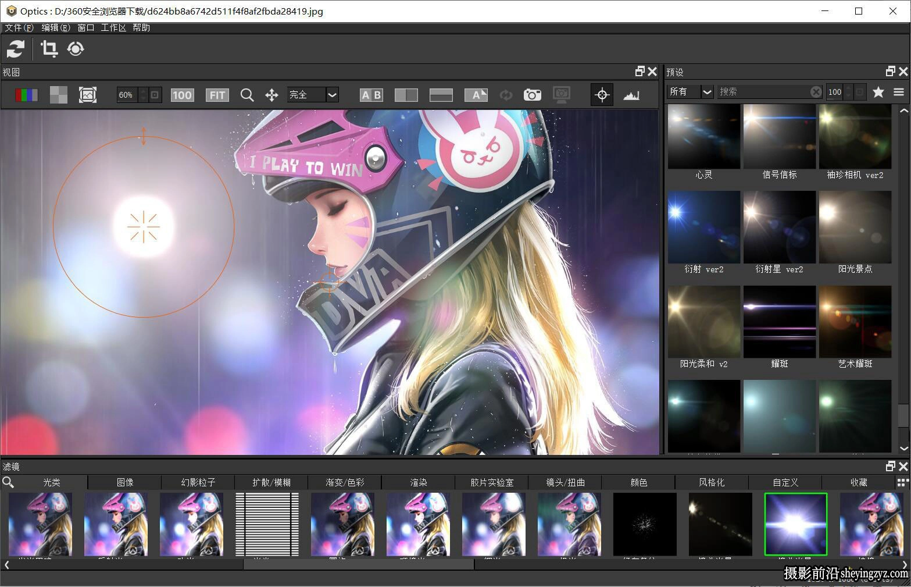The width and height of the screenshot is (911, 587).
Task: Undock the 视图 panel
Action: tap(640, 71)
